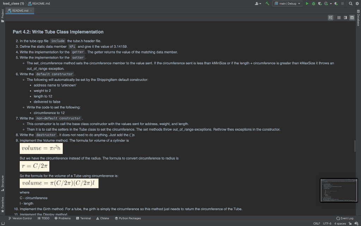Click the green hammer Build icon
Viewport: 361px width, 226px height.
click(267, 4)
